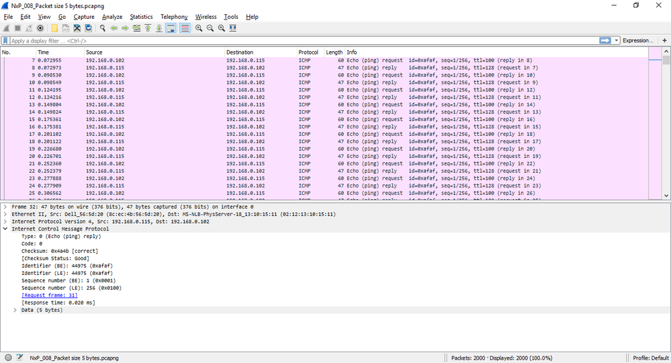Reload this capture file icon
This screenshot has height=363, width=671.
pyautogui.click(x=88, y=28)
